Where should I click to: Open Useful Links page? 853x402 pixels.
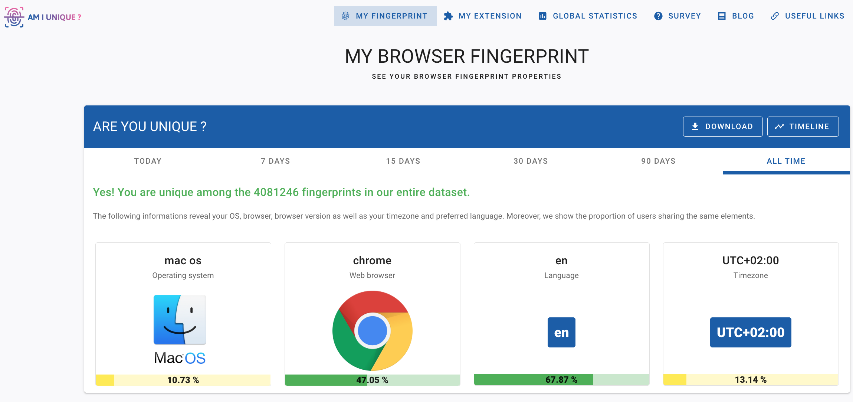point(808,16)
